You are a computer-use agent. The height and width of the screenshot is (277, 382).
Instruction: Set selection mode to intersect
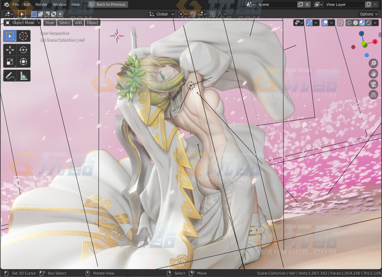click(x=60, y=14)
